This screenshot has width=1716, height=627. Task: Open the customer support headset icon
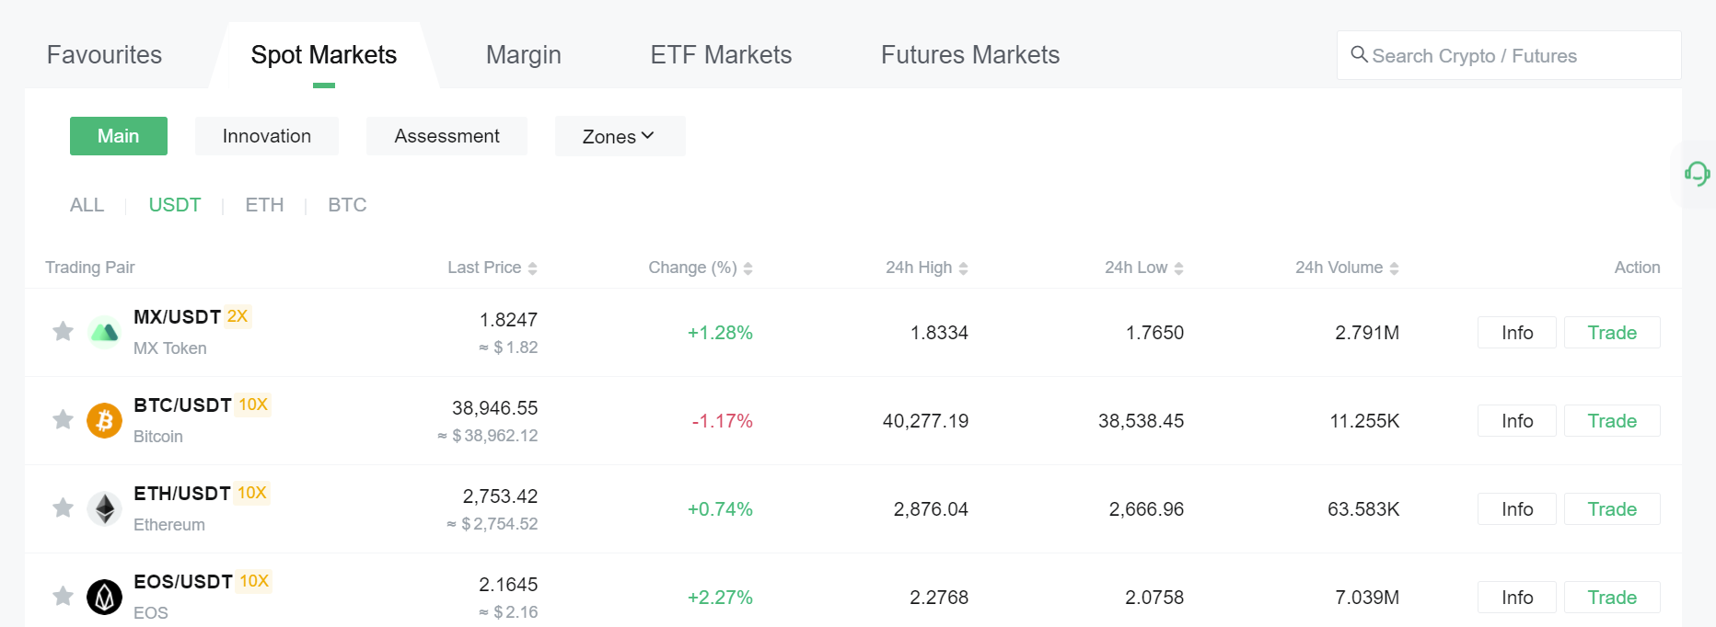[1697, 173]
